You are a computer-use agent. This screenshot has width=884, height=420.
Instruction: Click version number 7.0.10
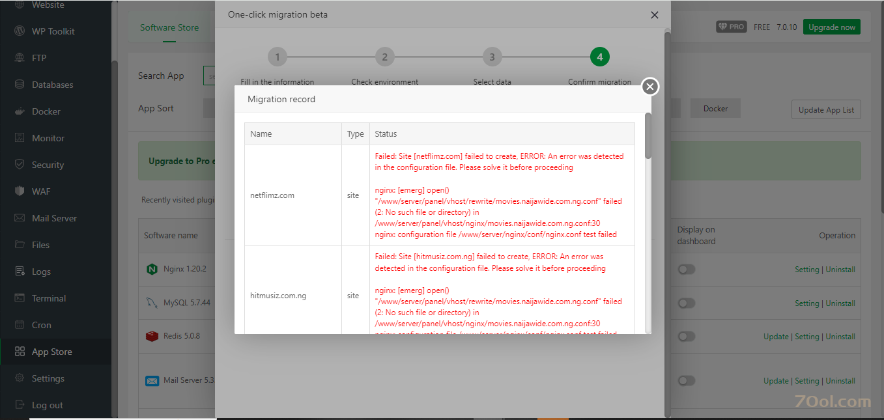point(786,27)
